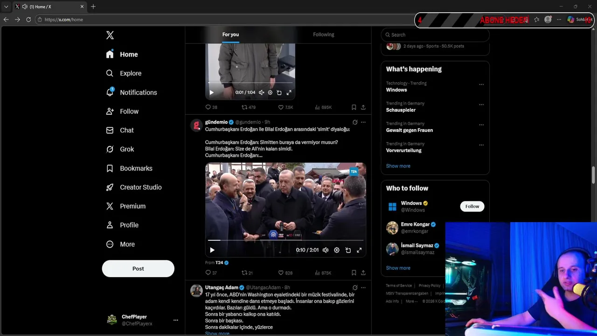Image resolution: width=597 pixels, height=336 pixels.
Task: Repost gündemio post with 21 reposts
Action: click(x=247, y=273)
